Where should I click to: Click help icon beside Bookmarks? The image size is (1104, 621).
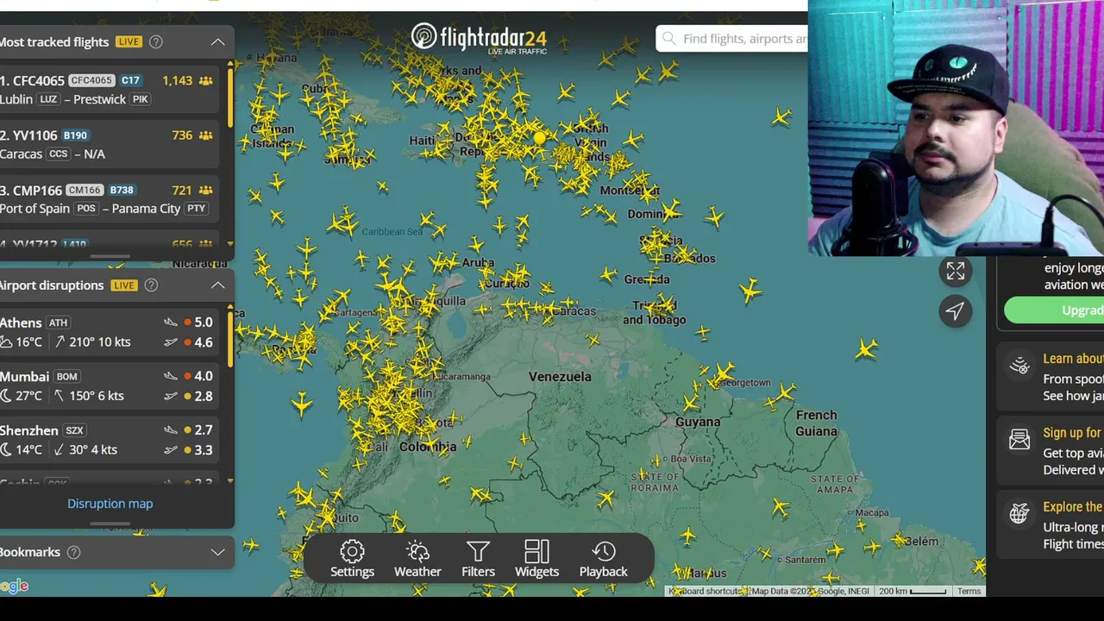[73, 552]
